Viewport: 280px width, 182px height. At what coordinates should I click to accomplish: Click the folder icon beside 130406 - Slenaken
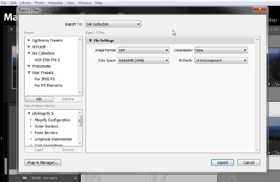(x=24, y=178)
